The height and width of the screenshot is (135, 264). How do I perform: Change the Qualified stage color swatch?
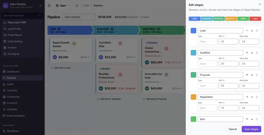[194, 53]
